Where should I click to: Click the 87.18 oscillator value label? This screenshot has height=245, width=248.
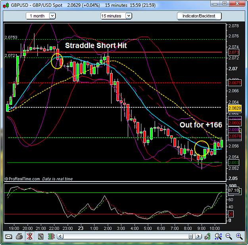coord(233,190)
